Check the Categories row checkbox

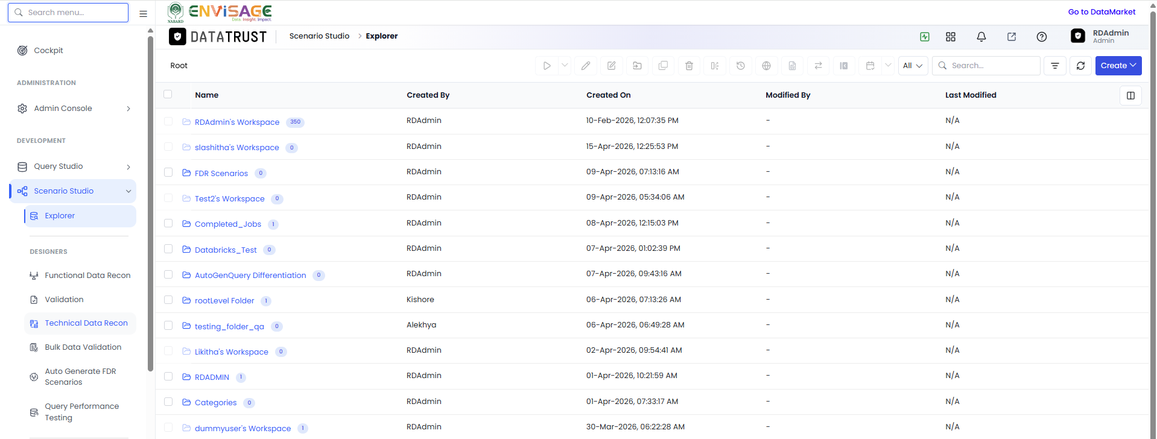[168, 402]
